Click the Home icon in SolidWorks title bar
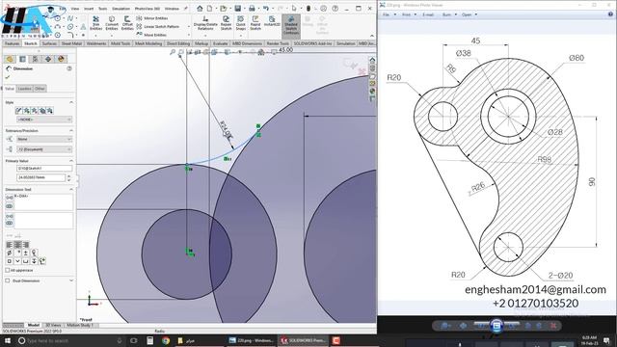The image size is (617, 347). [200, 9]
